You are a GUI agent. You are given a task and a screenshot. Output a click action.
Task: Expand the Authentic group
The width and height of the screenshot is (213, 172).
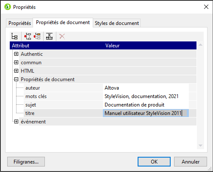[x=17, y=54]
